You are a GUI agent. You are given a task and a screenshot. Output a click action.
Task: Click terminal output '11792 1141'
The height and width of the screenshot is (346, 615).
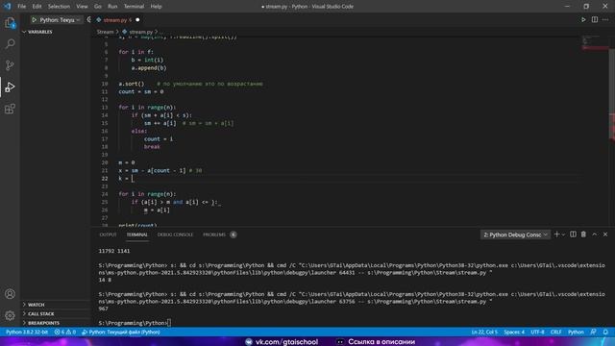114,251
